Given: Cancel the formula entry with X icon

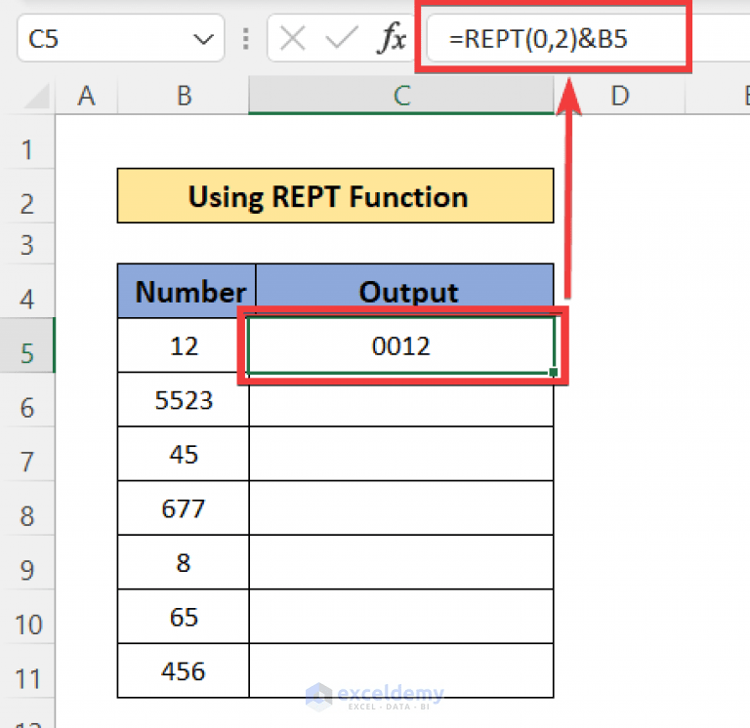Looking at the screenshot, I should click(292, 38).
